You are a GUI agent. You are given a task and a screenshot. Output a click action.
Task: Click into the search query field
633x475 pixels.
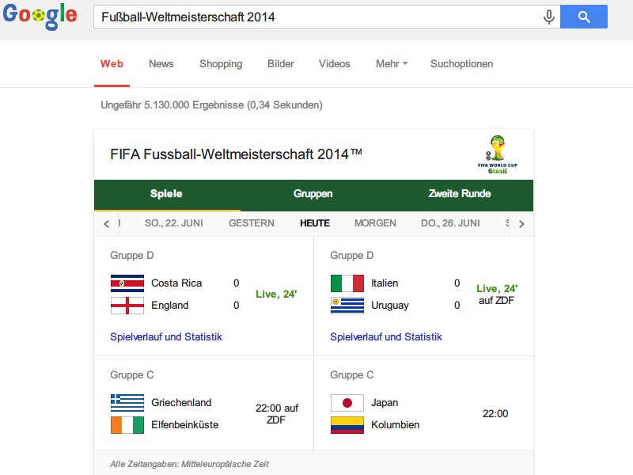316,17
